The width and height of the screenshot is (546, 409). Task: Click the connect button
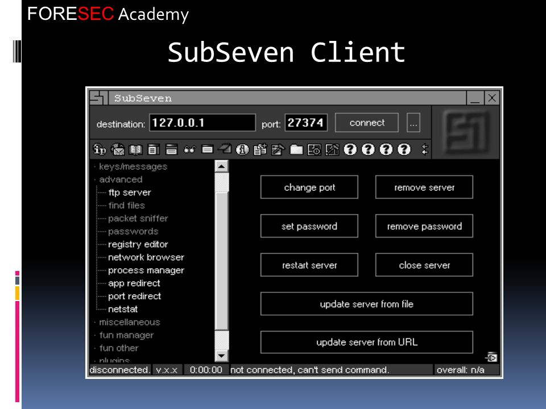367,123
